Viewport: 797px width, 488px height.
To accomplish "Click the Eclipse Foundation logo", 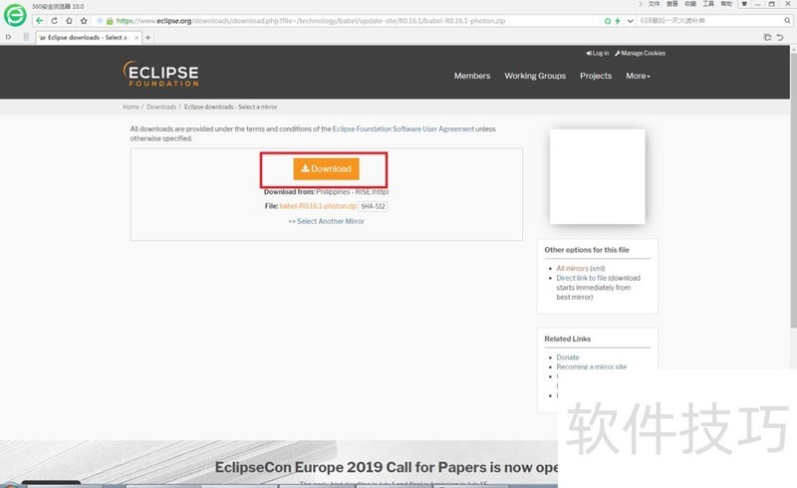I will pyautogui.click(x=160, y=75).
